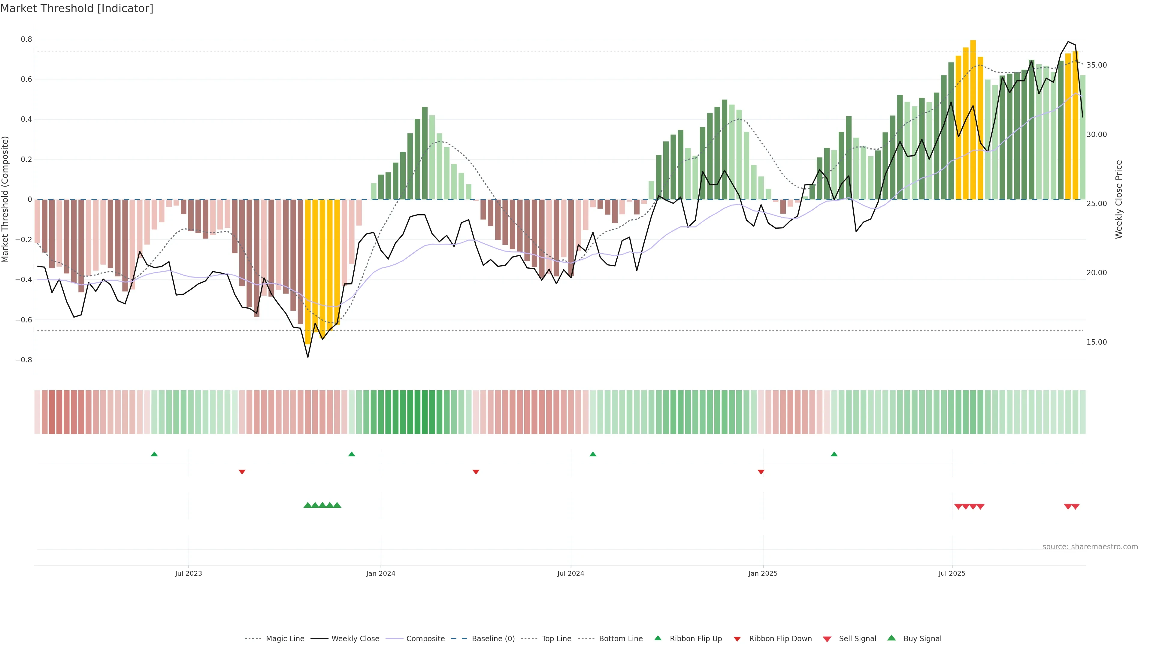The width and height of the screenshot is (1153, 649).
Task: Click the Ribbon Flip Down legend icon
Action: coord(737,639)
